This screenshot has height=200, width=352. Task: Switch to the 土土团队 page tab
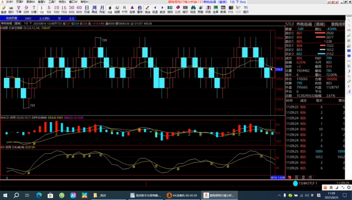(x=45, y=18)
